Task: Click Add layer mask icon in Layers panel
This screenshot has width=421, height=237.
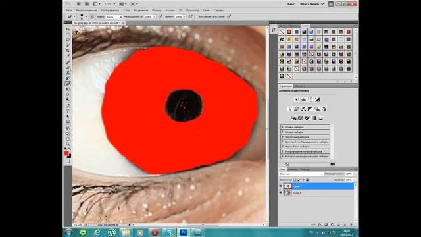Action: tap(326, 224)
